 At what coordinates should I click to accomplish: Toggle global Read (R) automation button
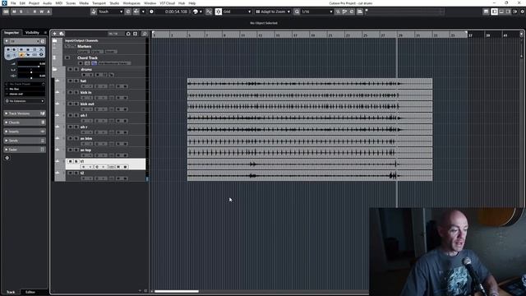(35, 12)
